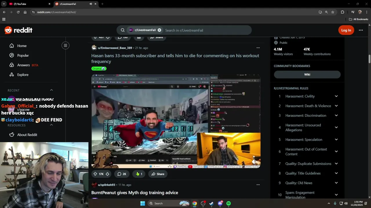Remove the r/LivestreamFail search filter
Viewport: 371px width, 208px height.
pos(159,30)
